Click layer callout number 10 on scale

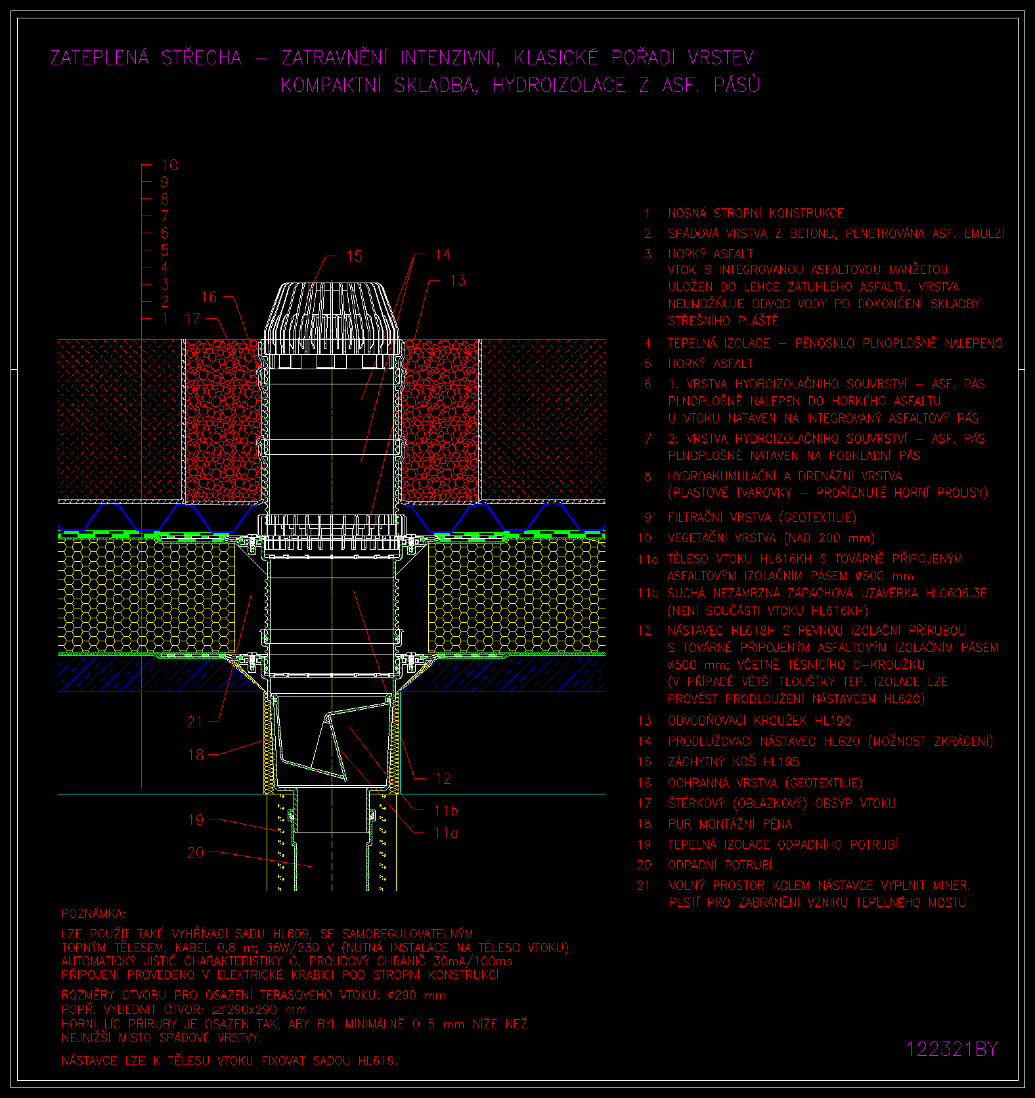tap(169, 165)
